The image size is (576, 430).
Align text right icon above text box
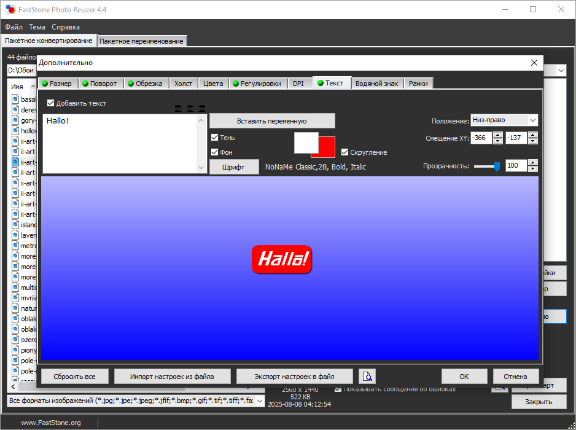(201, 108)
